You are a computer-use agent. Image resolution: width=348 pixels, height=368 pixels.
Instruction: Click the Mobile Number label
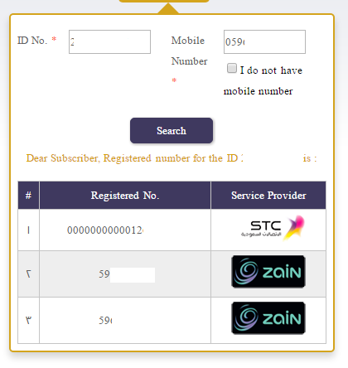pyautogui.click(x=189, y=51)
